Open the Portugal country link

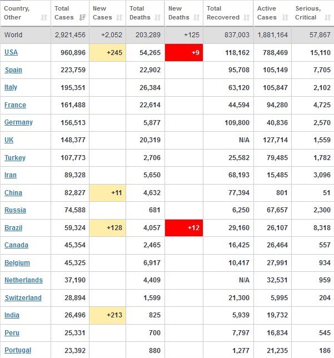click(18, 350)
